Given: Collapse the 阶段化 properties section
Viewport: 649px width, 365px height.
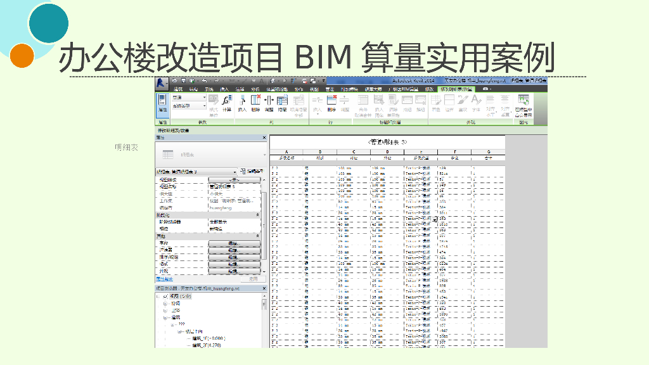Looking at the screenshot, I should click(x=257, y=215).
